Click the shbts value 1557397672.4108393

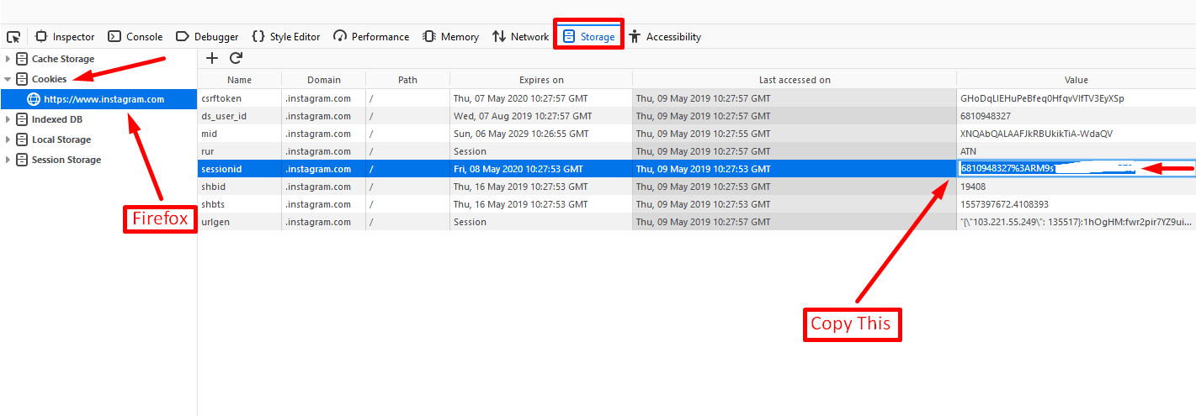tap(1004, 204)
